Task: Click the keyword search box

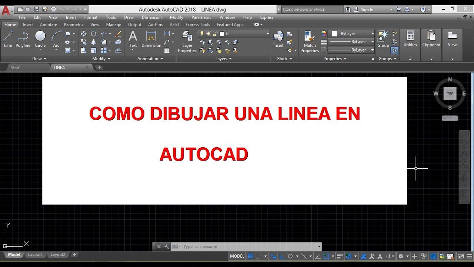Action: click(x=312, y=10)
